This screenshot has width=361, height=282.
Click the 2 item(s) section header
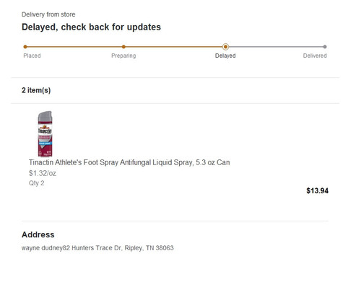pyautogui.click(x=36, y=90)
